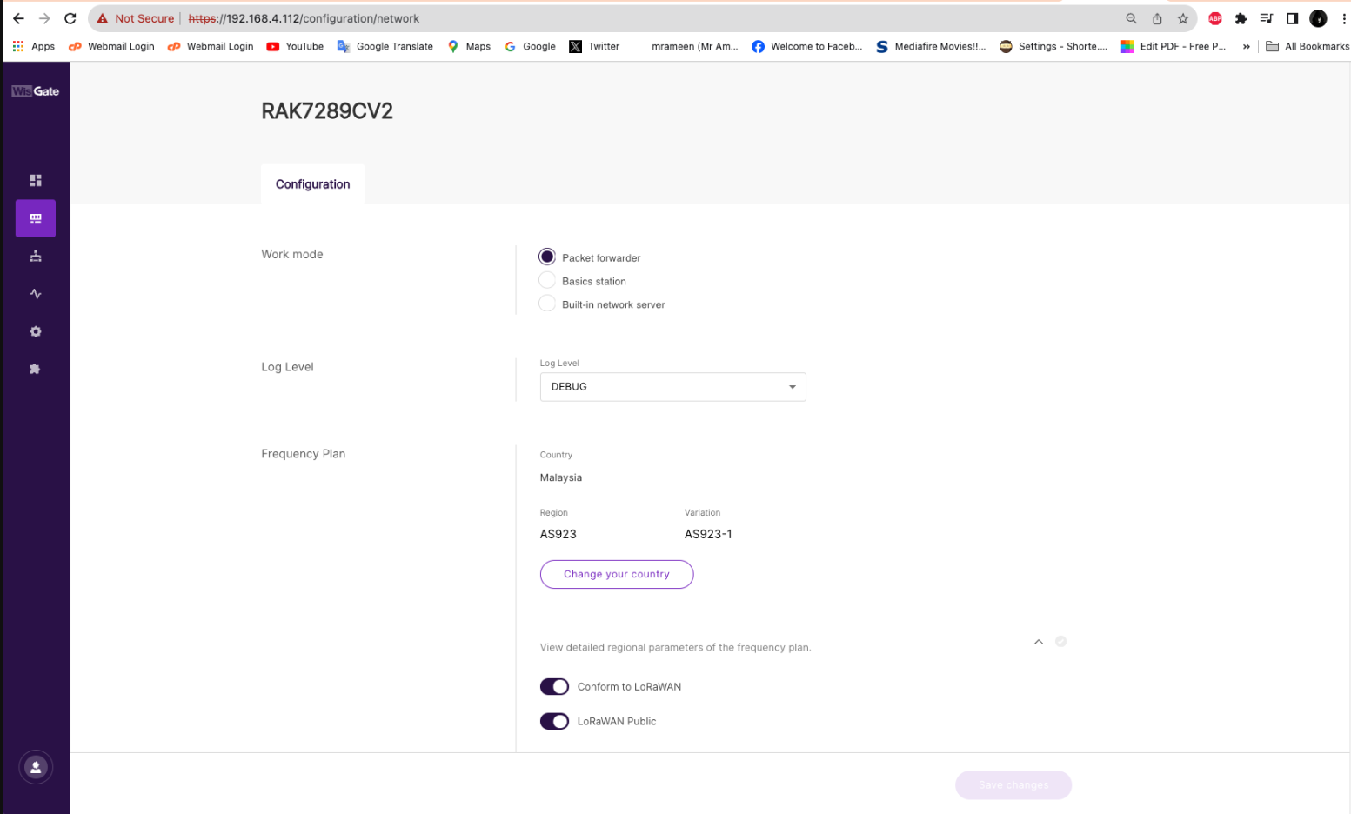This screenshot has width=1351, height=814.
Task: Click the RAK7289CV2 page heading
Action: pyautogui.click(x=327, y=111)
